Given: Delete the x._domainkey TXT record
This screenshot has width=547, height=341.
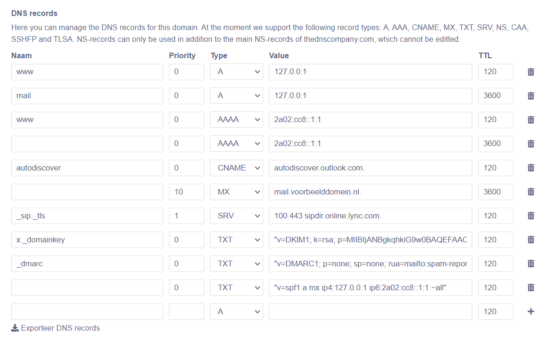Looking at the screenshot, I should [531, 240].
